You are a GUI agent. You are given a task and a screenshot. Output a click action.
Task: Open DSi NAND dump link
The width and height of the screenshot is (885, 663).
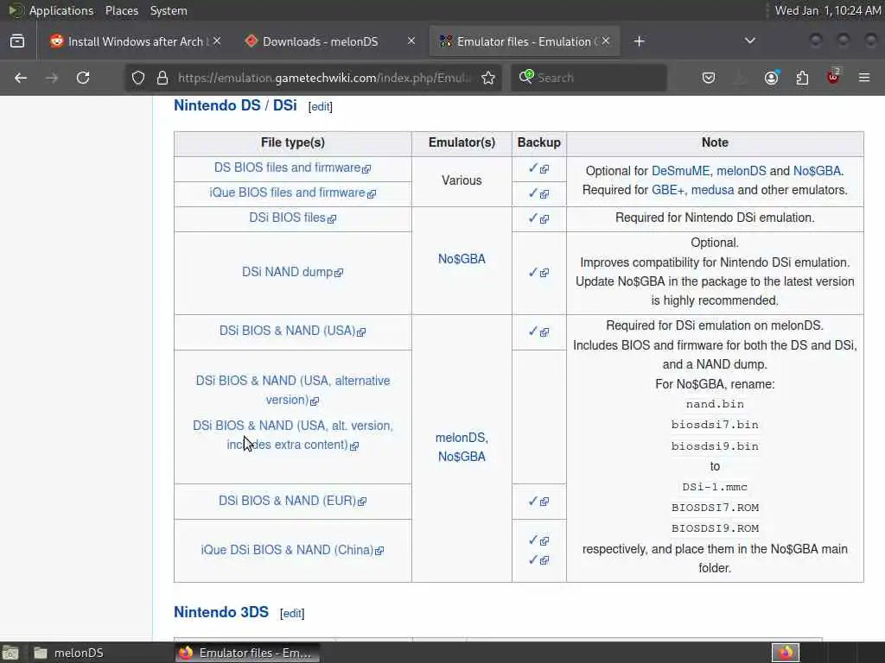[292, 272]
